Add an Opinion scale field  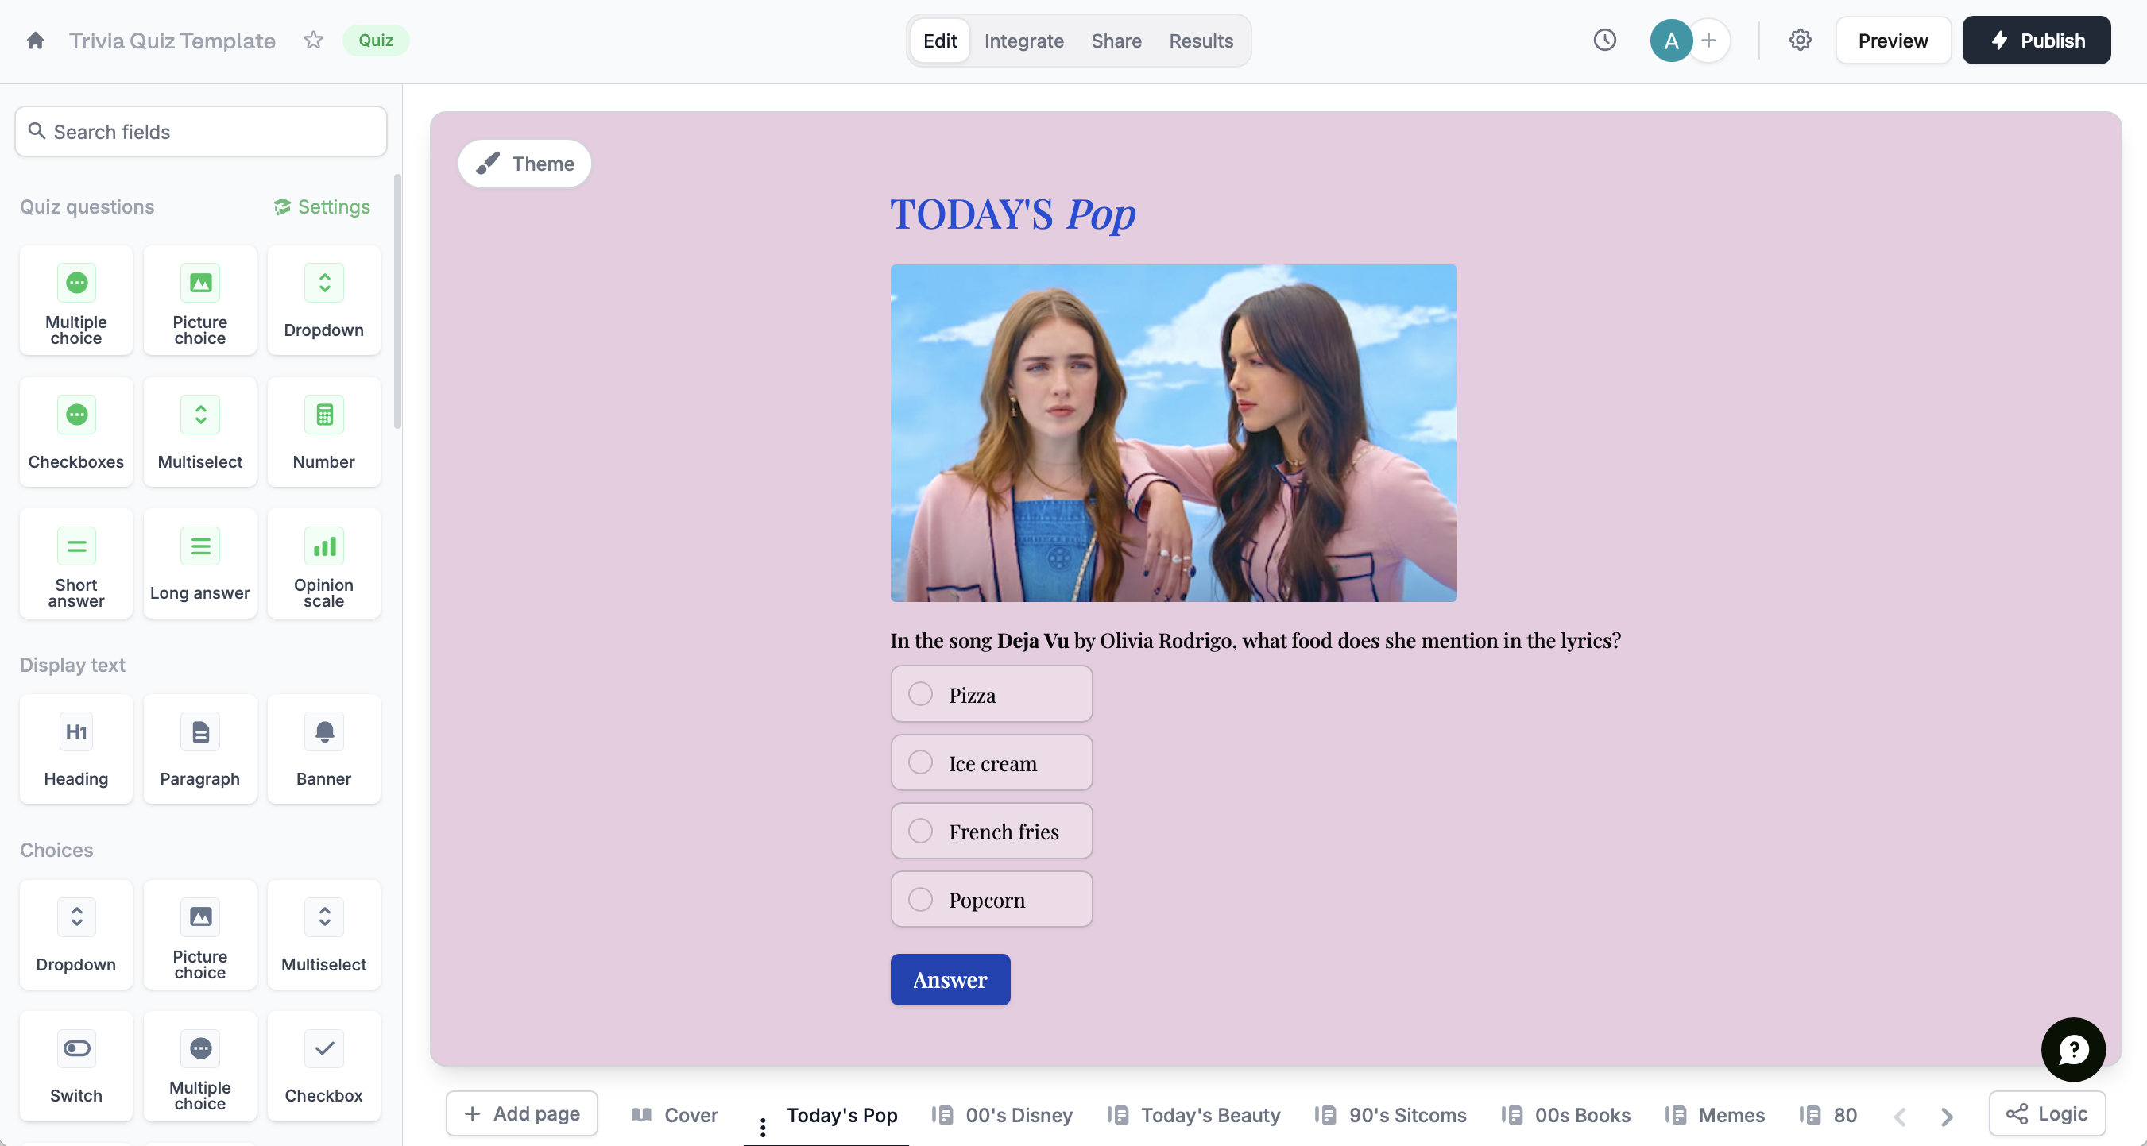point(324,564)
